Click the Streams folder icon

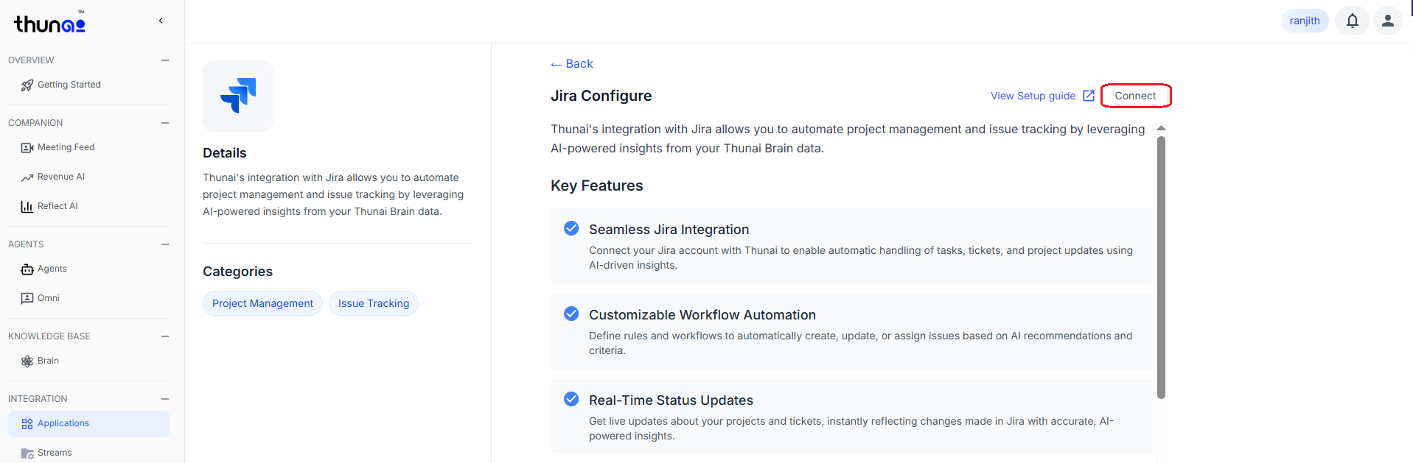tap(27, 453)
